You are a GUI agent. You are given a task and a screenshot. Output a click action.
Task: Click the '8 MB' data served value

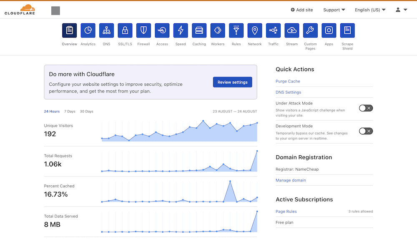coord(52,225)
